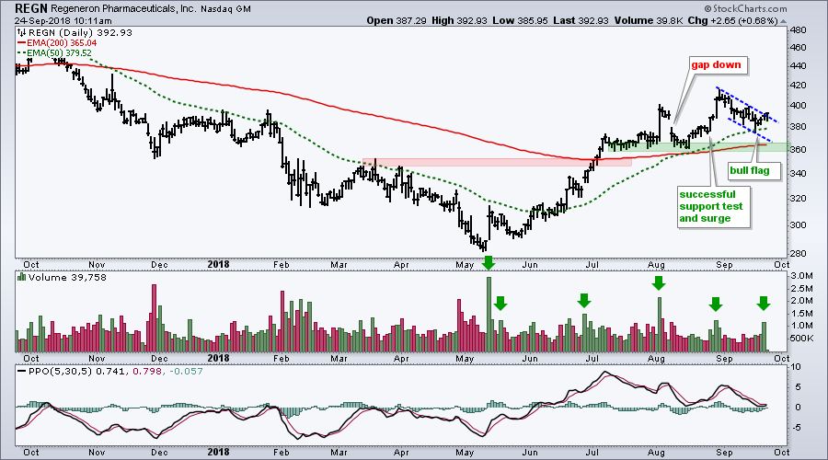Click the 280 price axis label

click(799, 254)
